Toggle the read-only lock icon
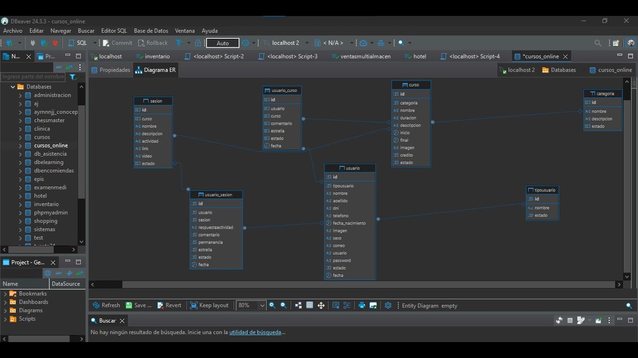This screenshot has height=358, width=638. pos(198,43)
